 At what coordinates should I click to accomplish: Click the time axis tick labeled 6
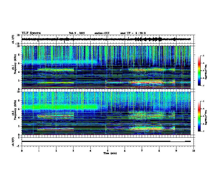pyautogui.click(x=125, y=151)
